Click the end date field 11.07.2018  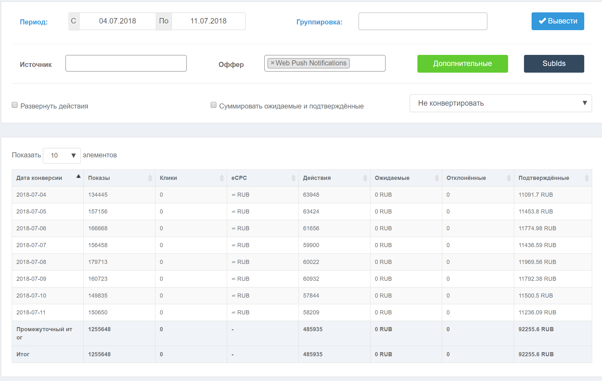coord(208,21)
